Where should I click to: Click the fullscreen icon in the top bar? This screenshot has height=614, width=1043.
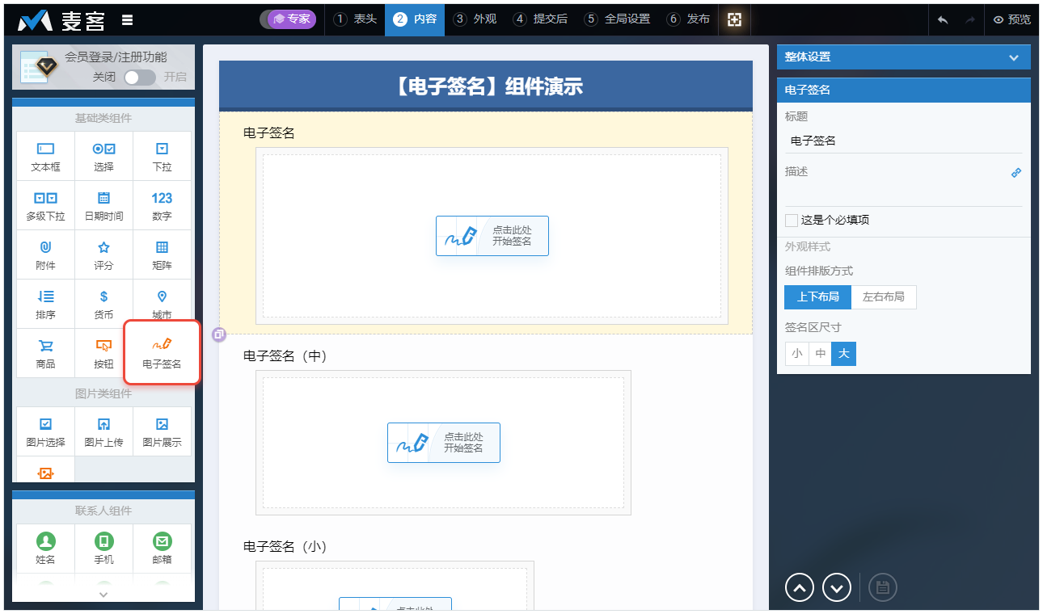tap(734, 19)
